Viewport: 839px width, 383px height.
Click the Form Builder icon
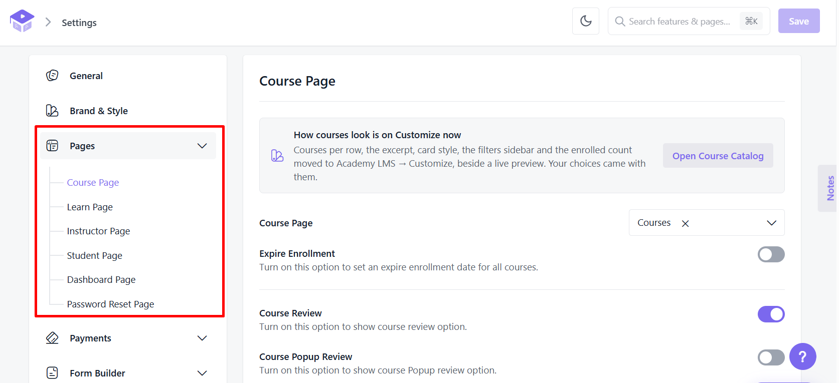(x=52, y=373)
